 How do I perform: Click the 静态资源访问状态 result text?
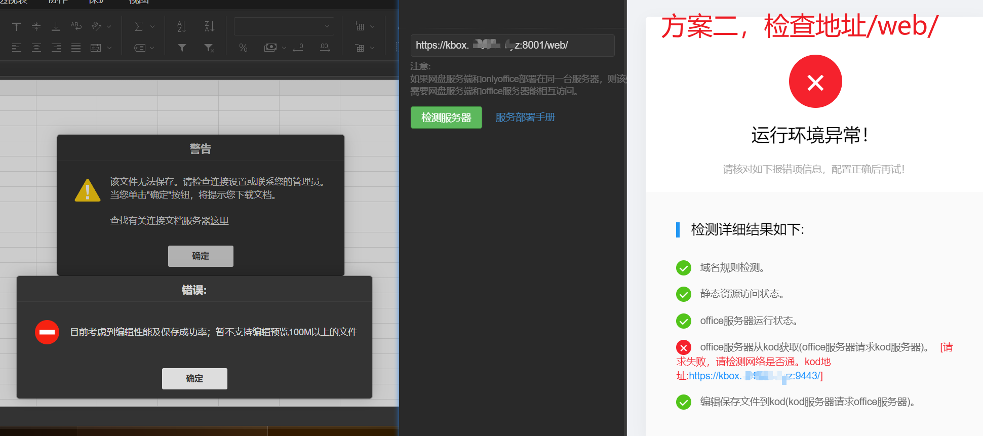(742, 294)
